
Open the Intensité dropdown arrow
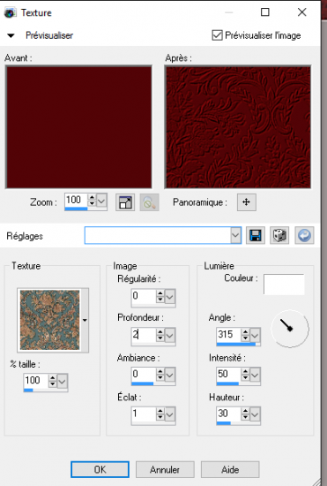pos(255,375)
